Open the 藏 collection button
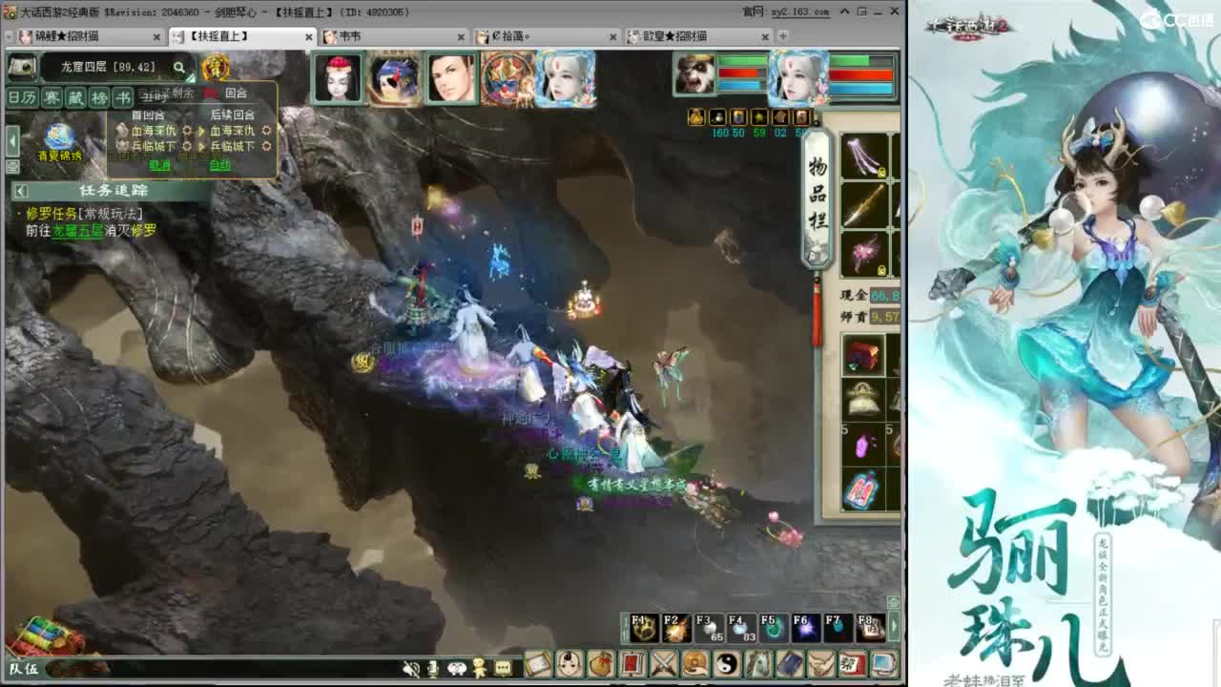Image resolution: width=1221 pixels, height=687 pixels. [x=75, y=97]
